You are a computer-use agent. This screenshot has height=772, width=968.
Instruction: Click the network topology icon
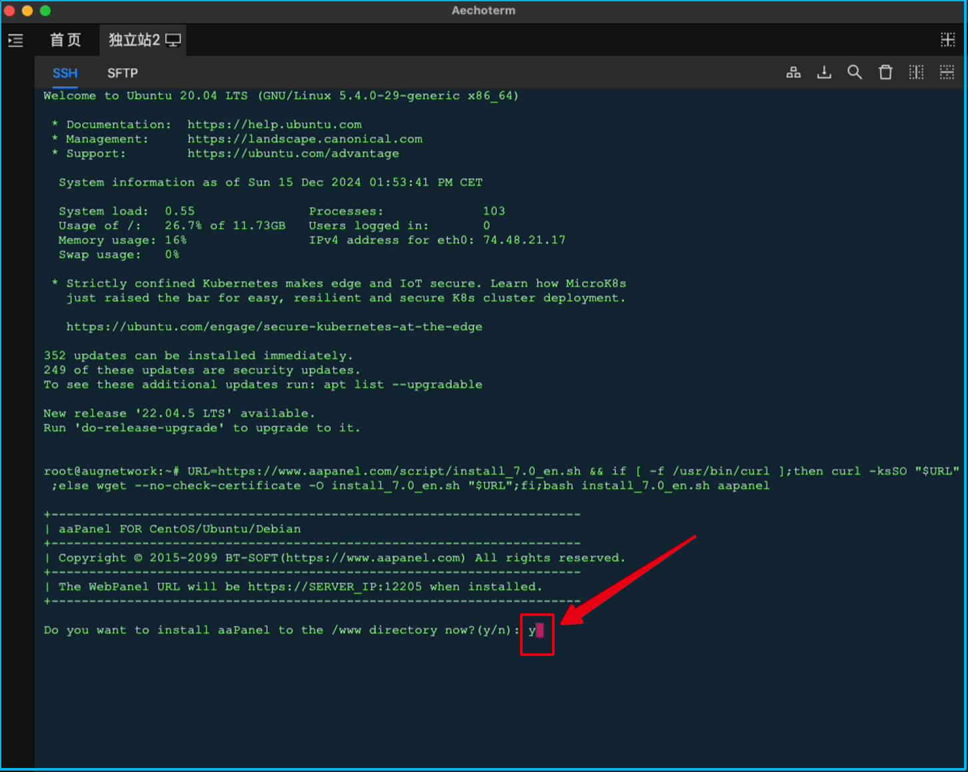click(793, 73)
